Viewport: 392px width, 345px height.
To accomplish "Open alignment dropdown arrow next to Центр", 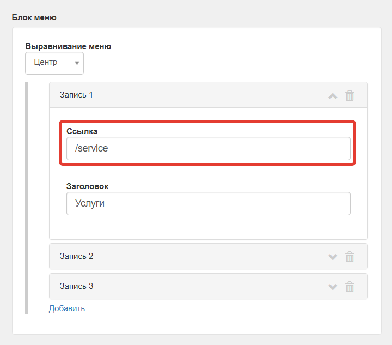I will 77,63.
